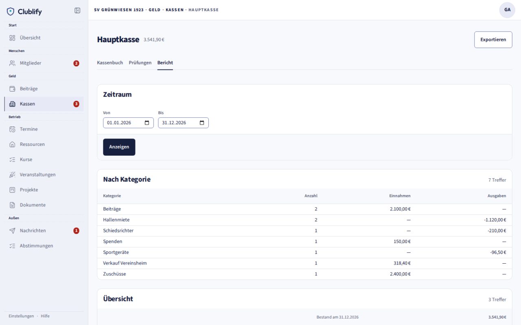Open the Bis date picker calendar icon

coord(202,123)
